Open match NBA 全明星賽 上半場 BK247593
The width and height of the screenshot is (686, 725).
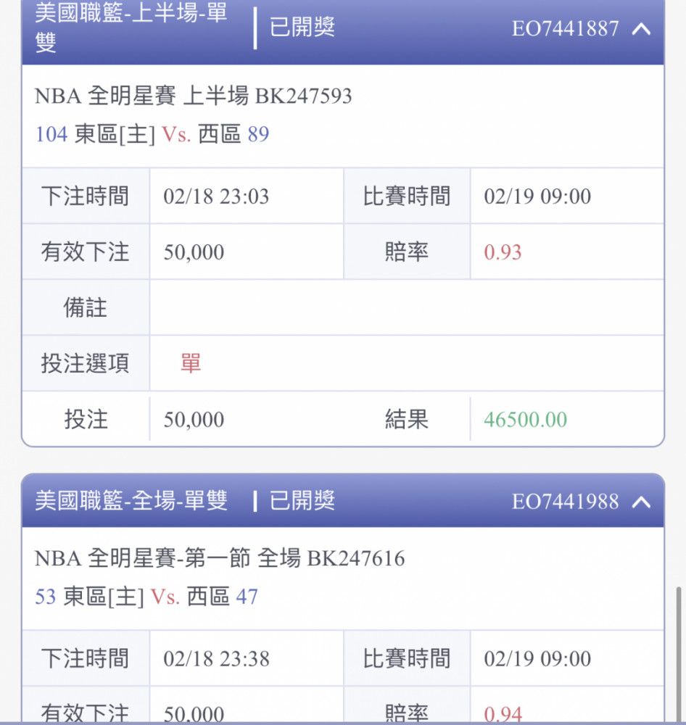pyautogui.click(x=194, y=96)
